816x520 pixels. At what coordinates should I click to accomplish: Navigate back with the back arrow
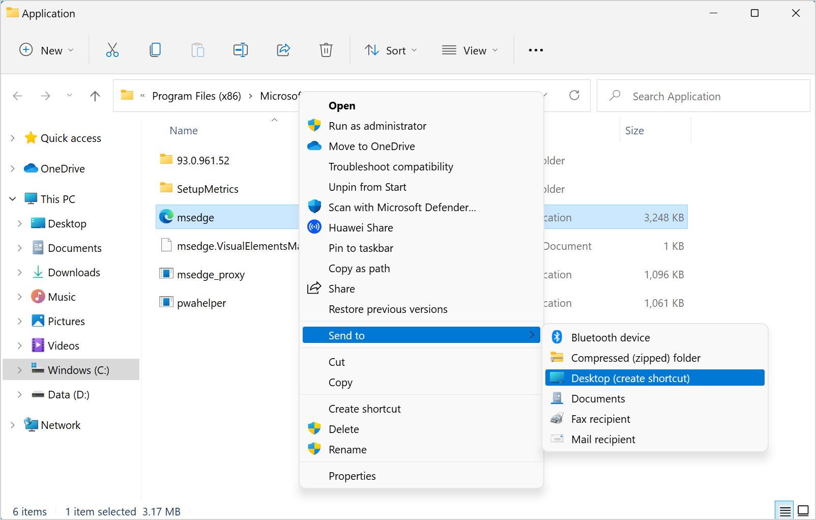coord(17,96)
